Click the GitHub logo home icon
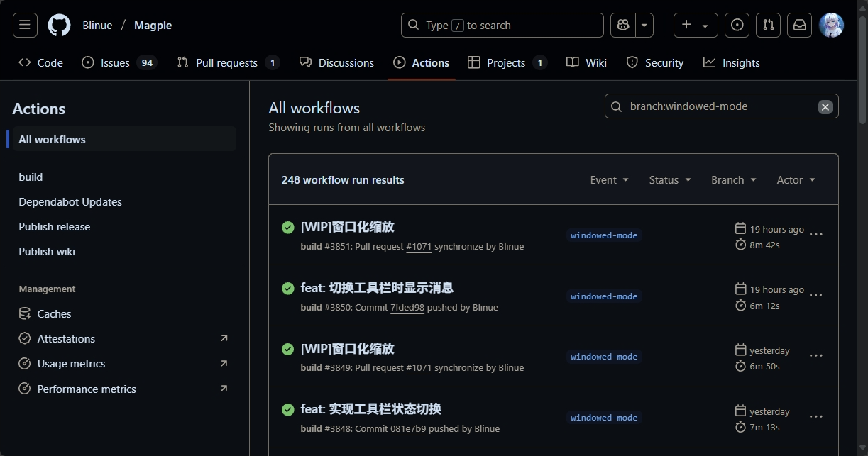The width and height of the screenshot is (868, 456). (x=60, y=26)
